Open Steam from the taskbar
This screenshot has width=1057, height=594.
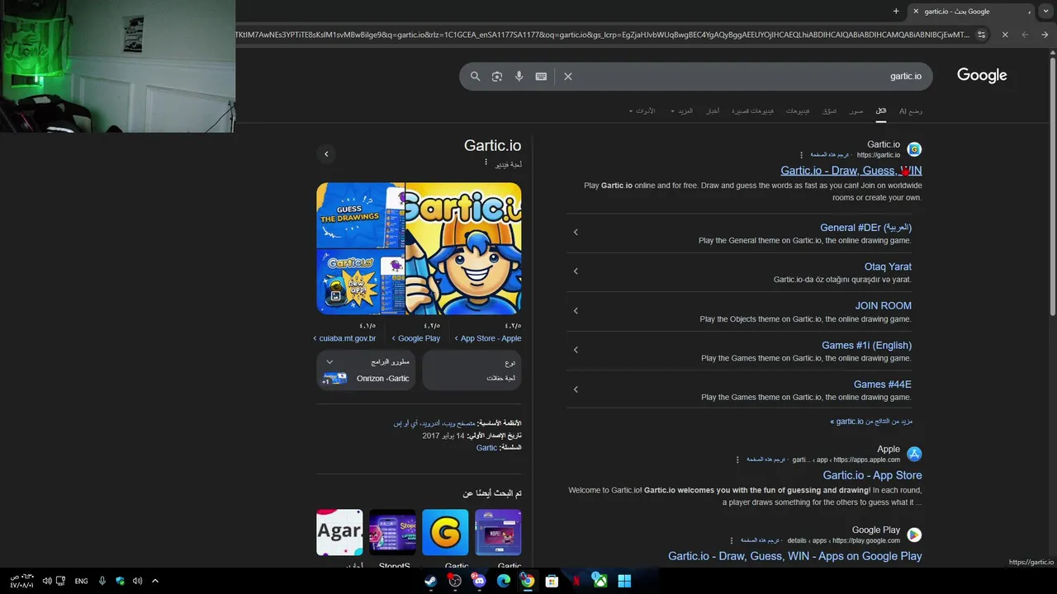point(430,581)
